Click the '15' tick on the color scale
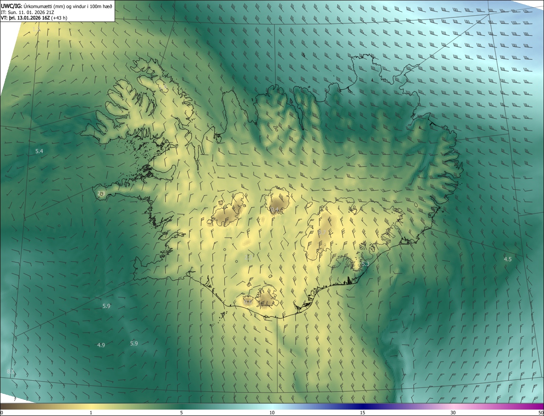Viewport: 544px width, 416px height. [363, 413]
